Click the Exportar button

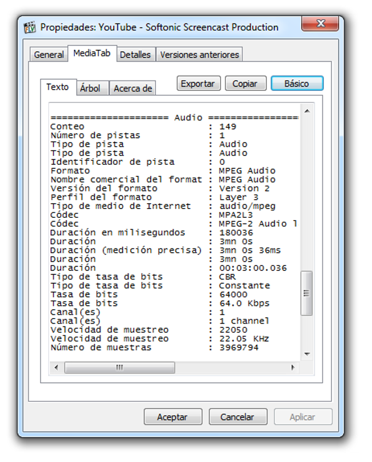click(x=198, y=83)
